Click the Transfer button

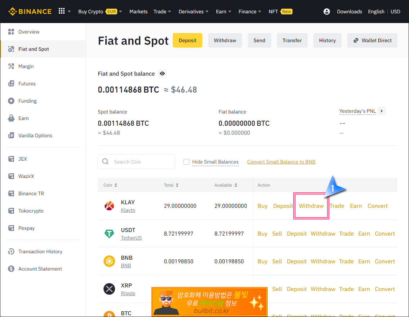pos(292,40)
